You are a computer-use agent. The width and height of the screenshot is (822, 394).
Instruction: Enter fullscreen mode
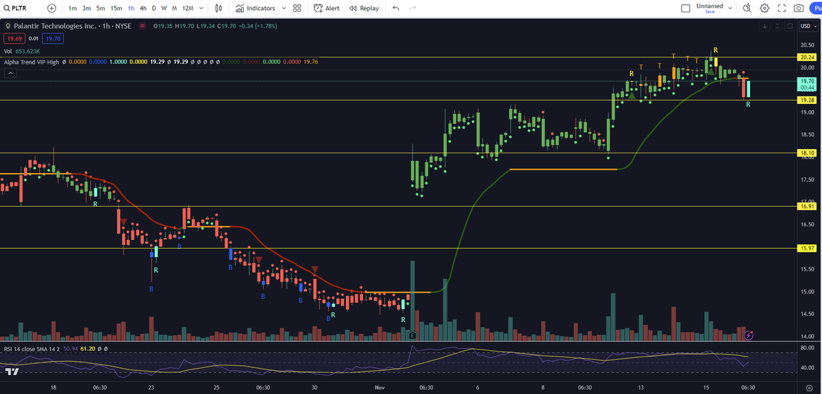(782, 8)
